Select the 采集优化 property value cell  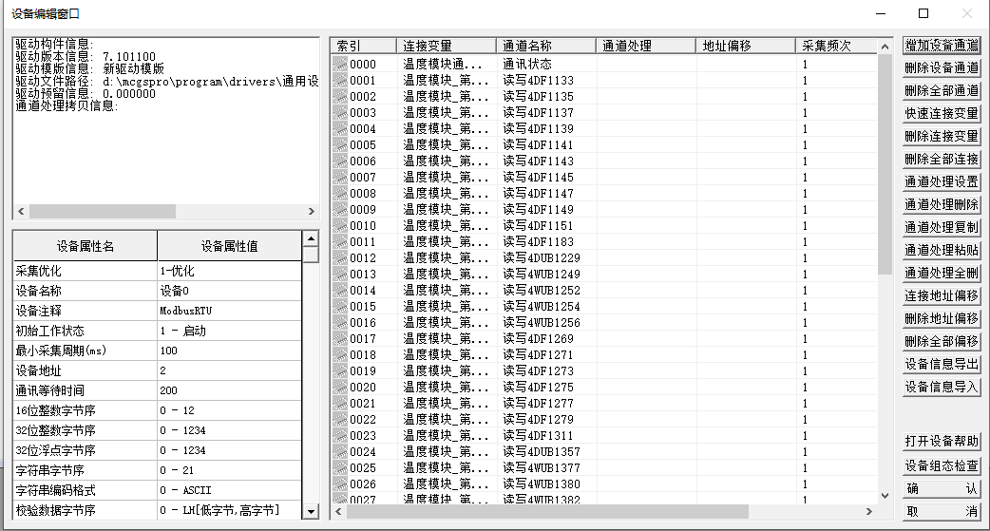point(228,271)
